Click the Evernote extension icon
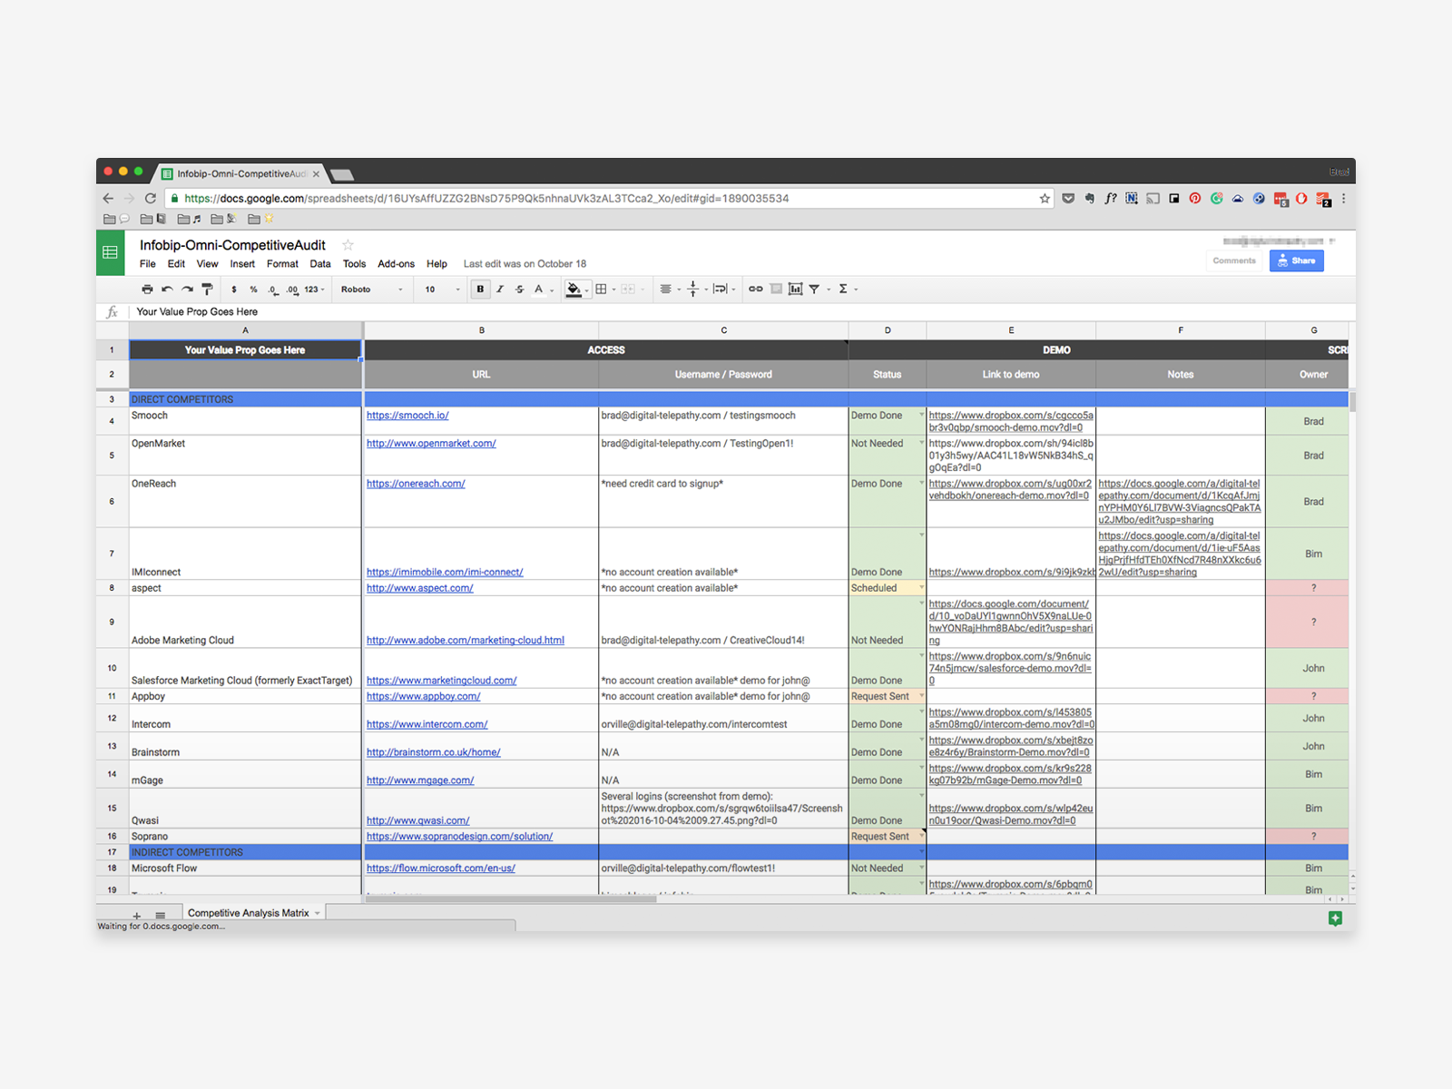 pyautogui.click(x=1089, y=198)
